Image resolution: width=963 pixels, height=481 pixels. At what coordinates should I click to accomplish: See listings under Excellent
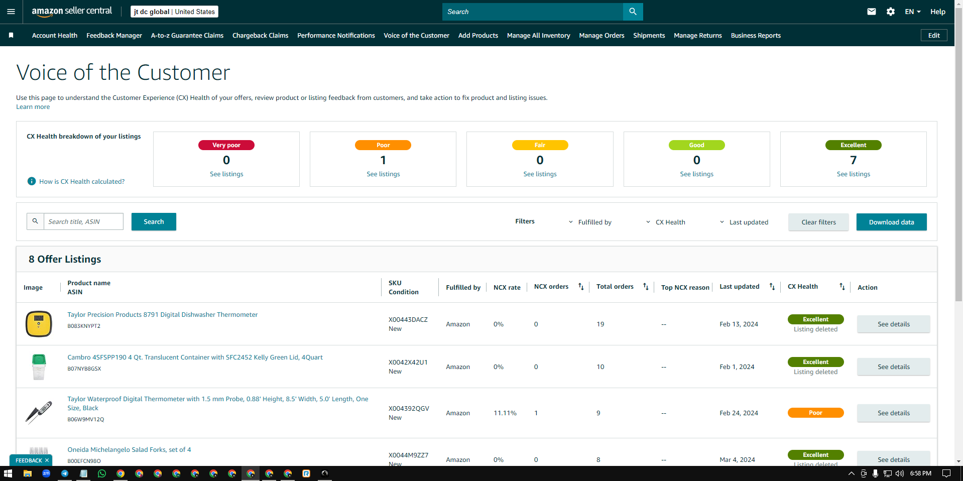(854, 174)
